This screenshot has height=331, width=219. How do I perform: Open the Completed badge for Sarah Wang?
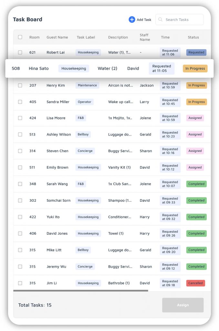196,184
